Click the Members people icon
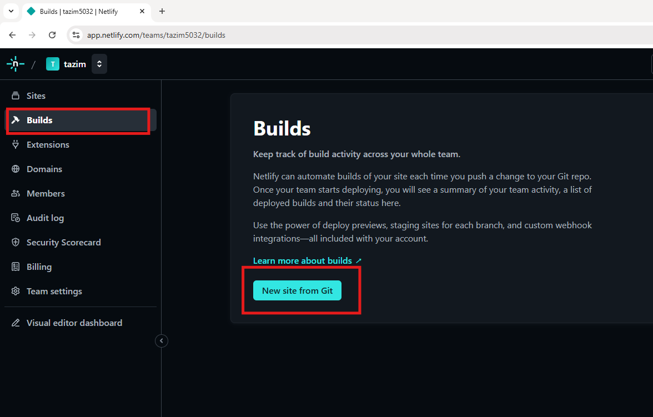Screen dimensions: 653x417 click(16, 193)
